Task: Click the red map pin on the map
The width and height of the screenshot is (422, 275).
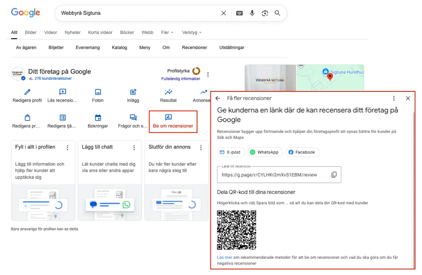Action: [x=330, y=77]
